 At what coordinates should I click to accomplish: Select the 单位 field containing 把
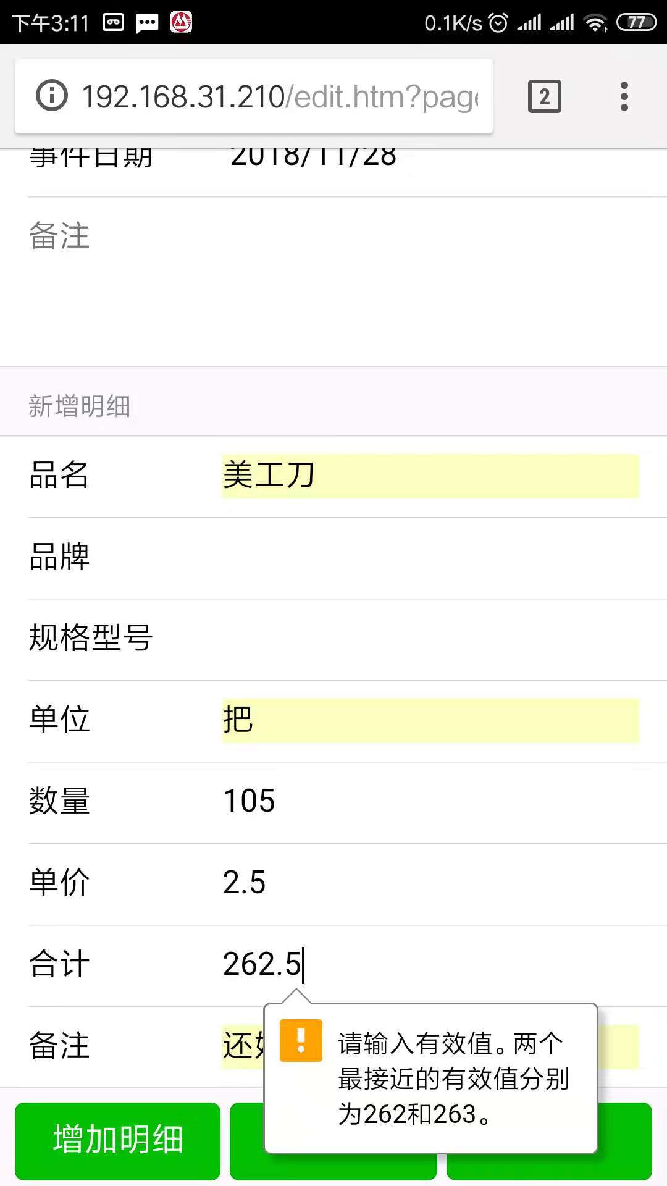(x=430, y=720)
